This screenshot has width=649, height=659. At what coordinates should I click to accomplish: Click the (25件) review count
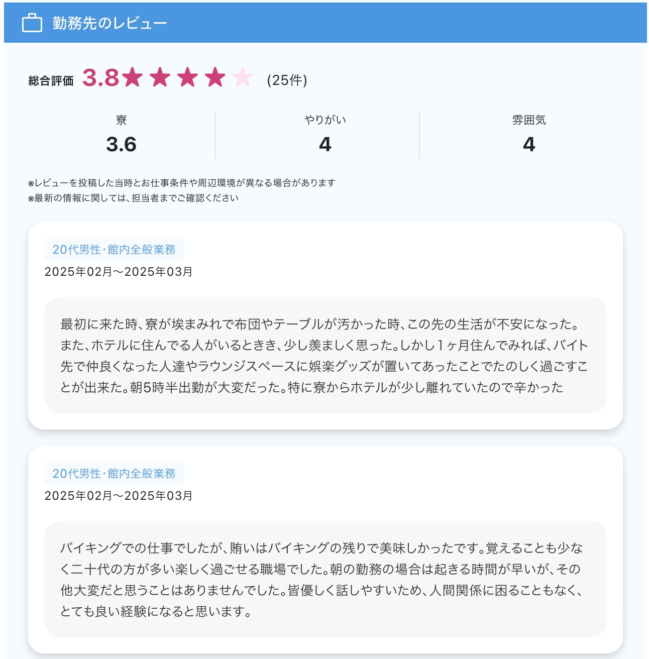(x=287, y=80)
